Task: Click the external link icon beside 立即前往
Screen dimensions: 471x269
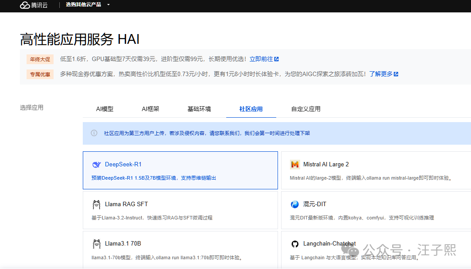Action: (277, 59)
